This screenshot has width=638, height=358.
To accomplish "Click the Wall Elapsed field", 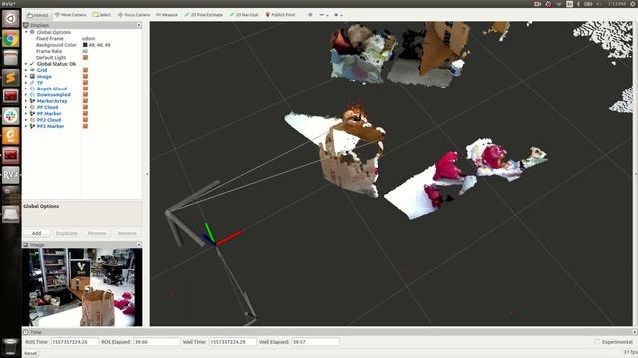I will 315,342.
